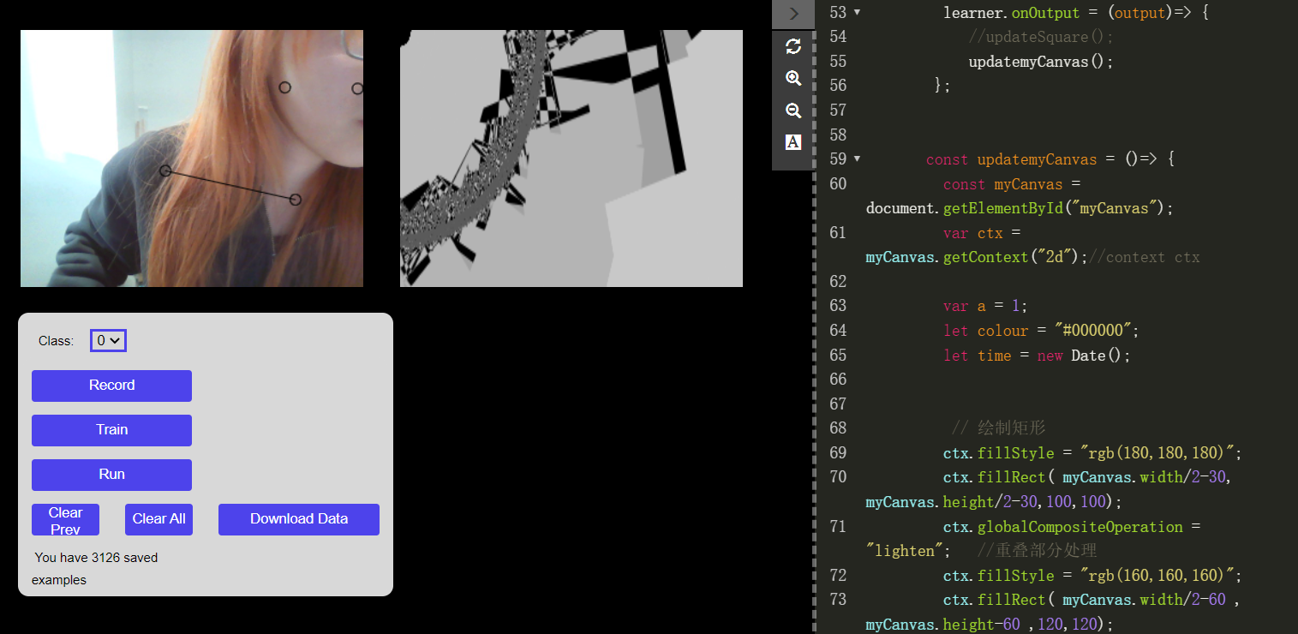Click the Clear All button
This screenshot has height=634, width=1298.
pyautogui.click(x=159, y=519)
